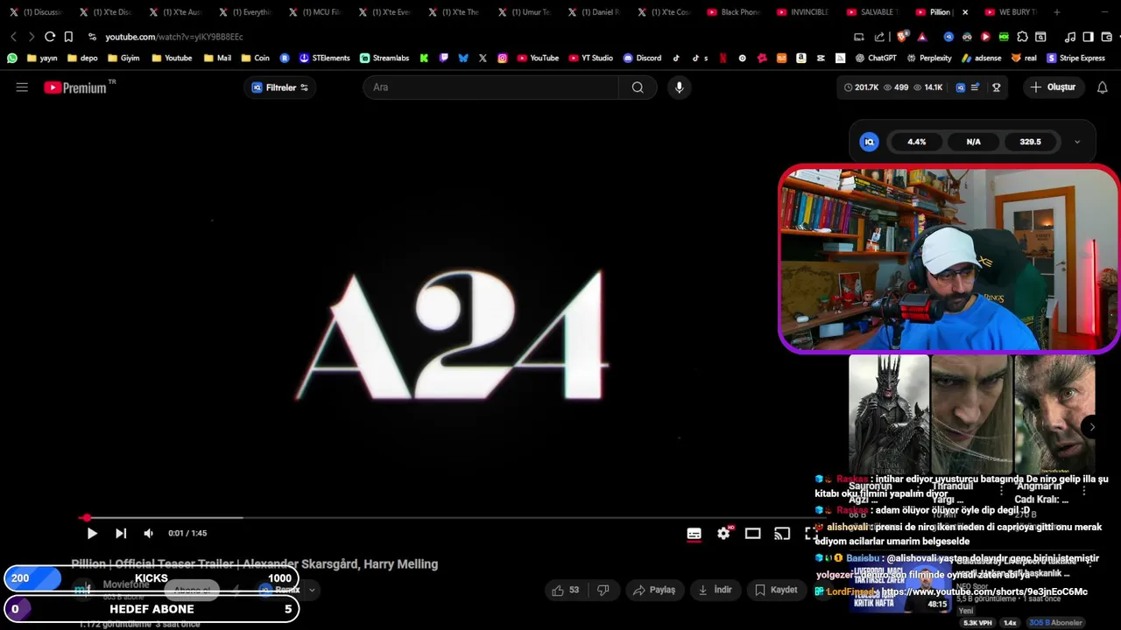The height and width of the screenshot is (630, 1121).
Task: Skip to the next video
Action: click(121, 533)
